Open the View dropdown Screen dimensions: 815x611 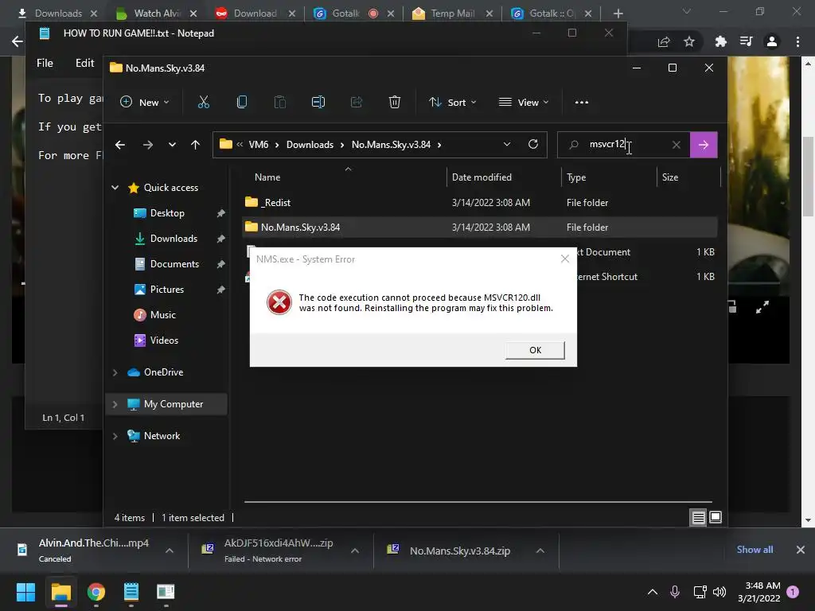coord(524,103)
